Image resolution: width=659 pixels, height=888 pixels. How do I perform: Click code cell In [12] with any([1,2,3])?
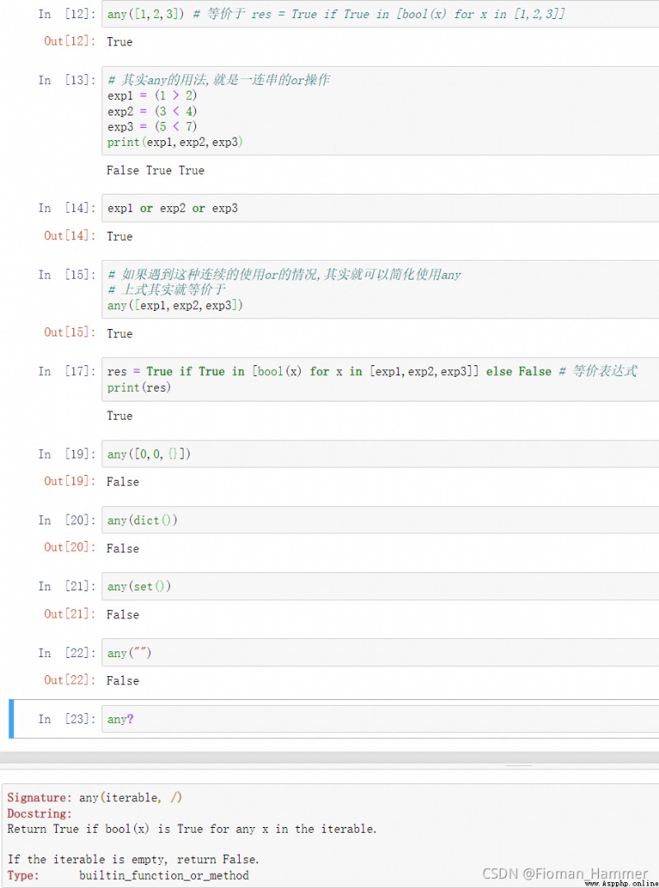coord(380,14)
